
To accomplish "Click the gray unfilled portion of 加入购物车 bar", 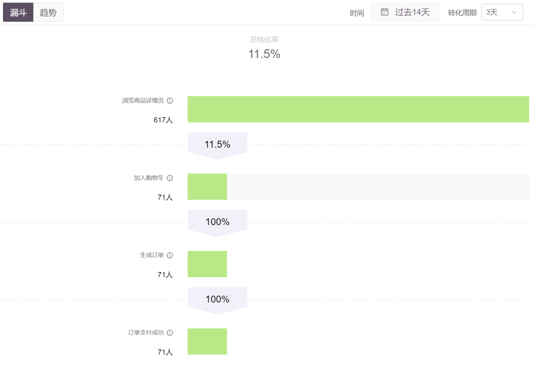I will tap(378, 186).
